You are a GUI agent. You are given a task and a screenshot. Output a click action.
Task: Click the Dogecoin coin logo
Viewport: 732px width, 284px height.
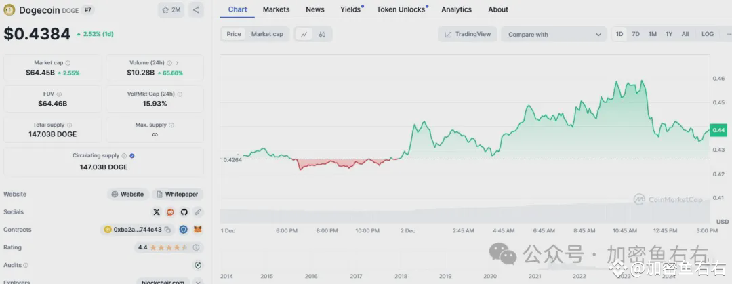point(9,9)
